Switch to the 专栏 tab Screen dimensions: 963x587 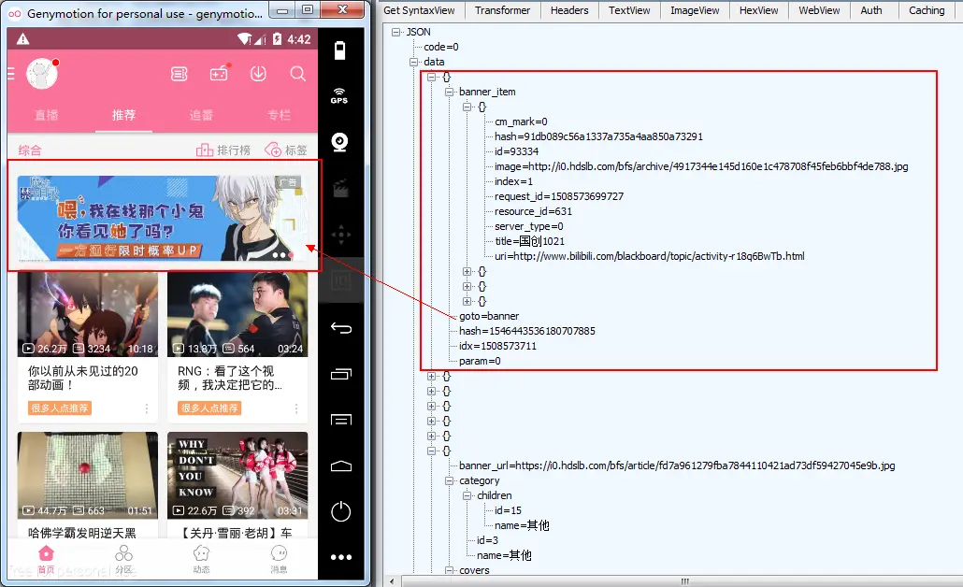click(279, 115)
